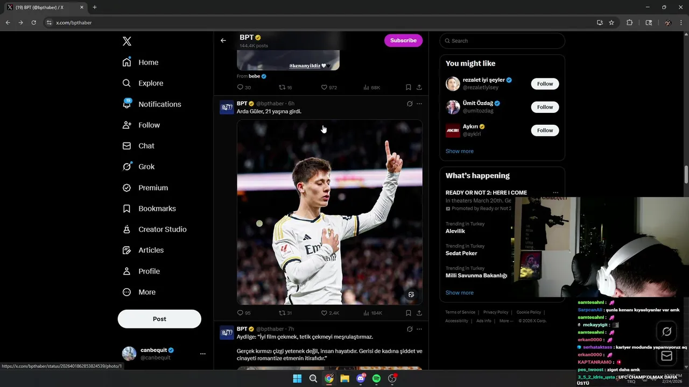The width and height of the screenshot is (689, 387).
Task: Click image edit icon on Arda Güler photo
Action: pos(411,295)
